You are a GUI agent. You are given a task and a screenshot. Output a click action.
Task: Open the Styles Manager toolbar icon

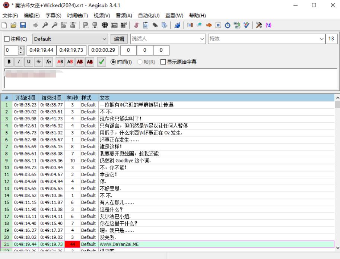(x=136, y=25)
